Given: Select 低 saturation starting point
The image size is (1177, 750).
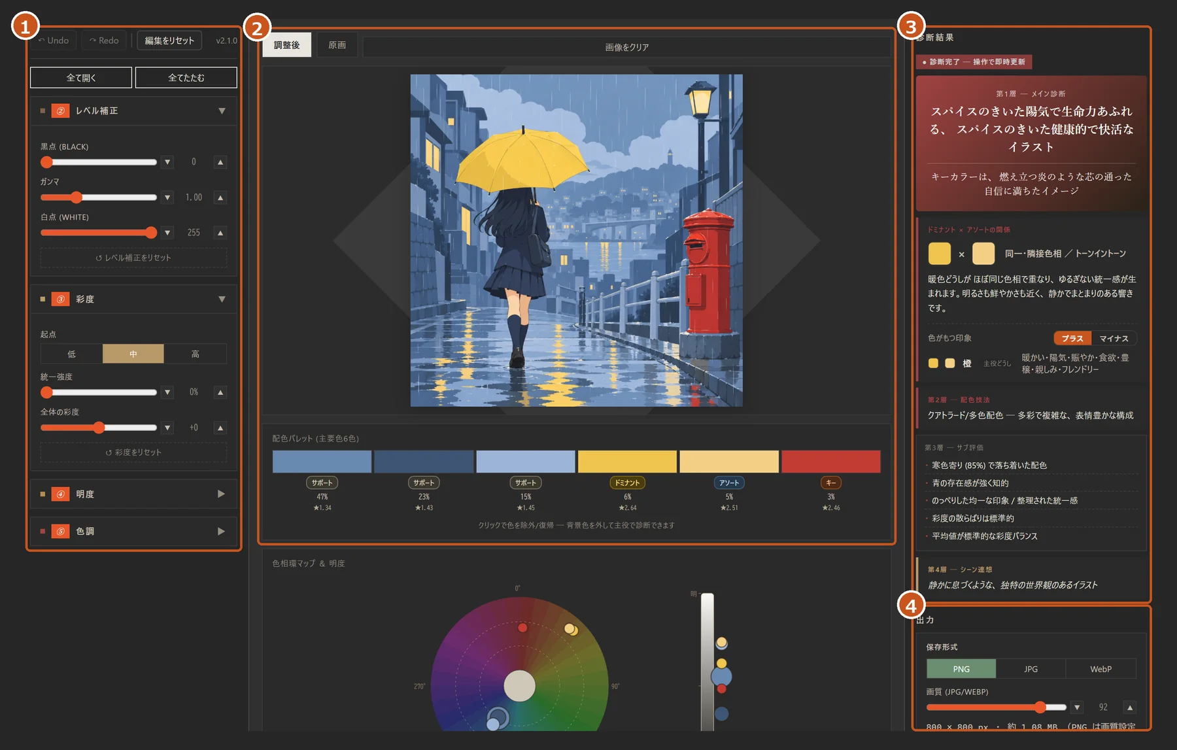Looking at the screenshot, I should click(71, 354).
